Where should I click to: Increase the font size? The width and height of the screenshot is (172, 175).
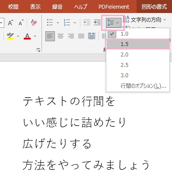click(x=10, y=23)
